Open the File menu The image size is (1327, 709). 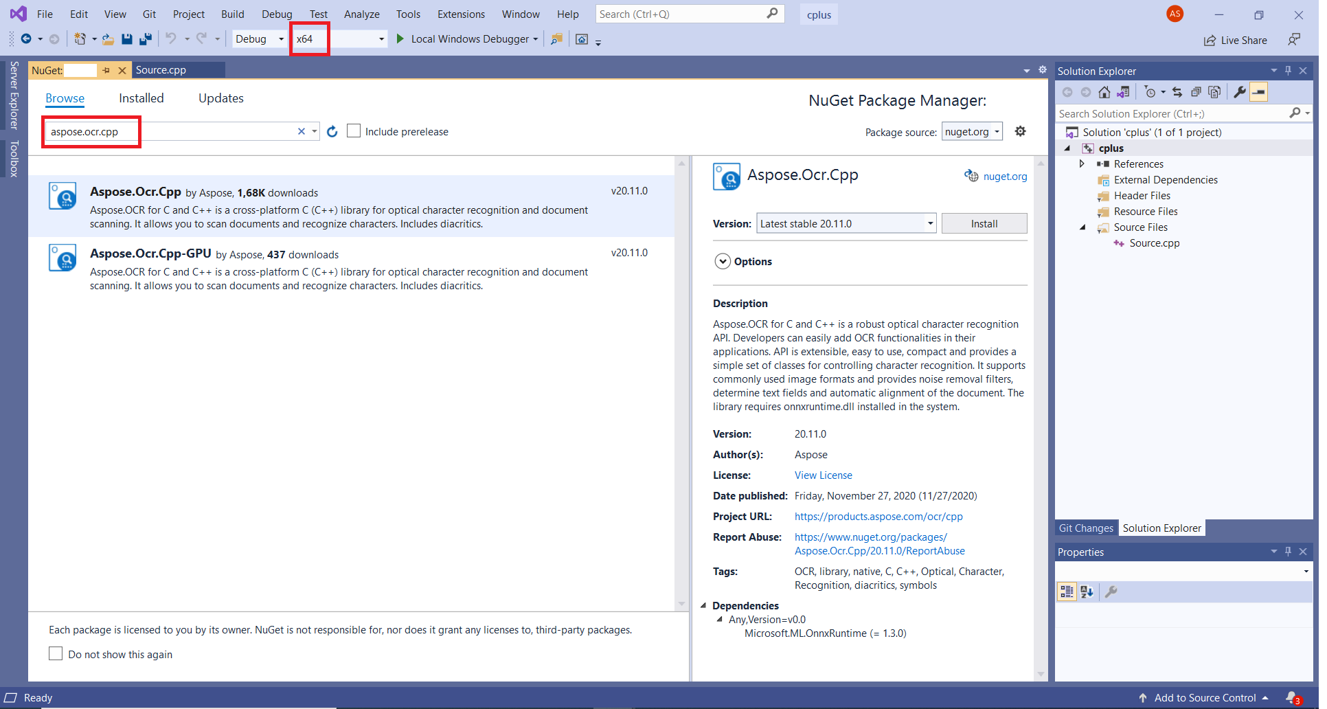(45, 14)
